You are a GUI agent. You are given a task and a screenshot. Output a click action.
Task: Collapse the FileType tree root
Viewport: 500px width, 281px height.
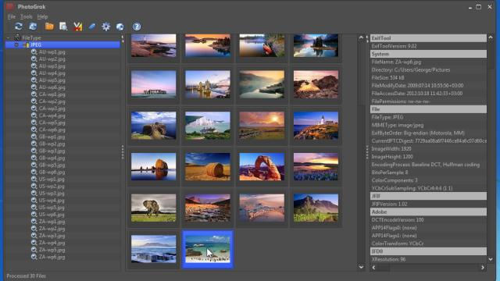[9, 37]
